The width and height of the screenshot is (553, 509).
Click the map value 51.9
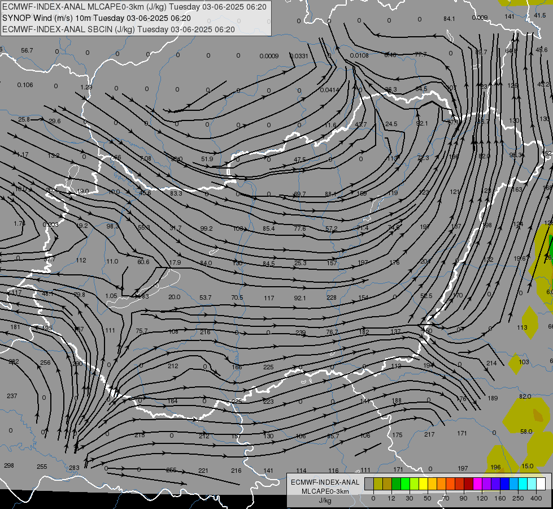207,159
